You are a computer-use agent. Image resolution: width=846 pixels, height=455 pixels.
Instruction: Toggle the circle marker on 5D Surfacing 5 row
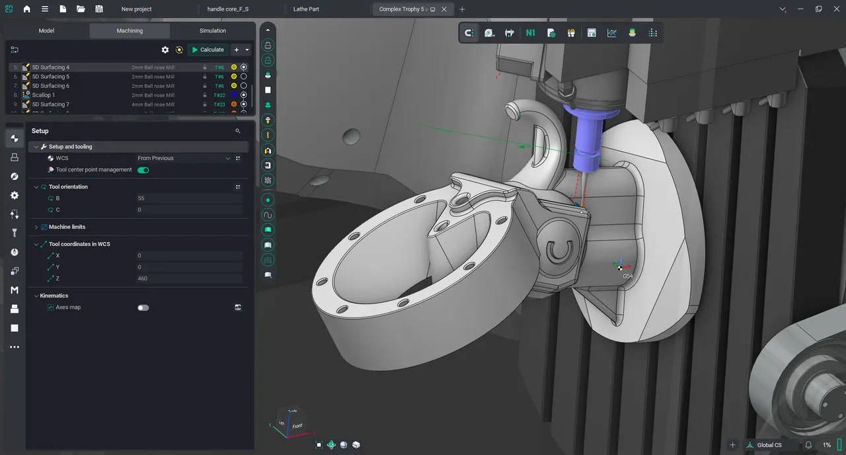click(243, 77)
